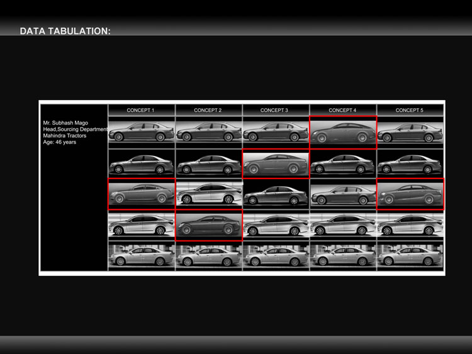The width and height of the screenshot is (472, 354).
Task: Click bottom-row car thumbnail under Concept 1
Action: pos(142,257)
